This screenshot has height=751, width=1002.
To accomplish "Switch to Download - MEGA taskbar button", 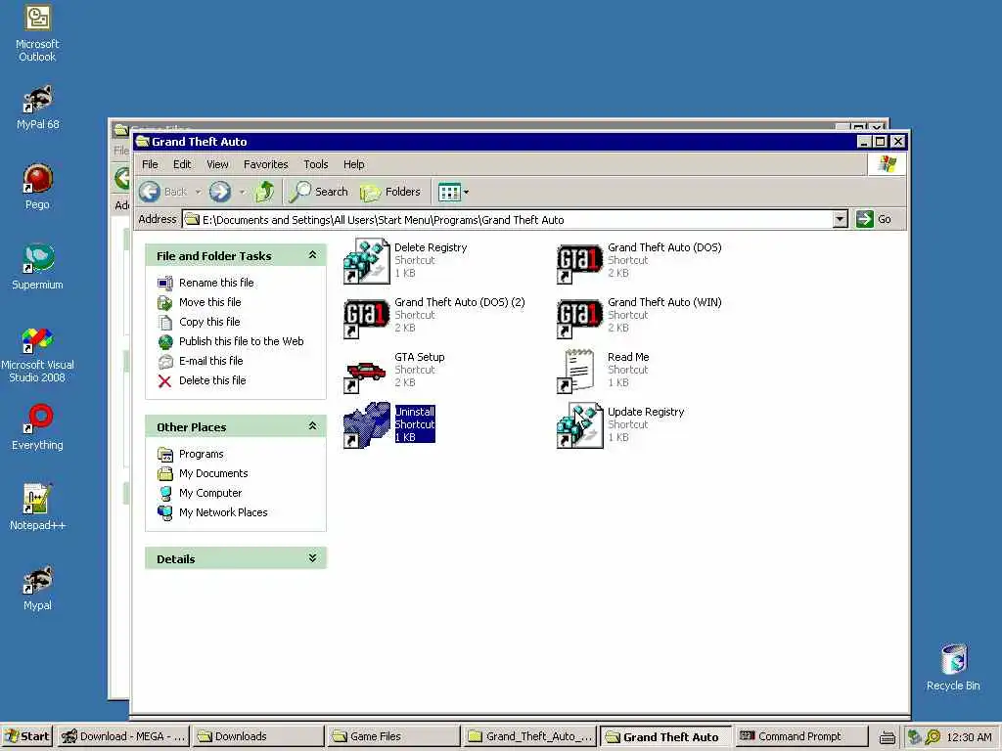I will (123, 736).
